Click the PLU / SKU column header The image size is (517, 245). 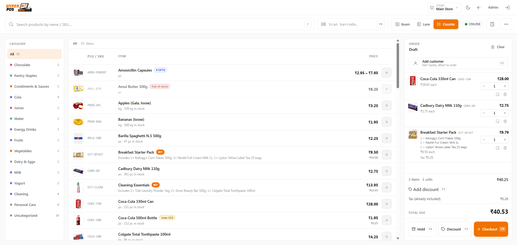96,56
